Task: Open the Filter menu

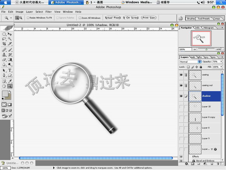Action: coord(49,12)
